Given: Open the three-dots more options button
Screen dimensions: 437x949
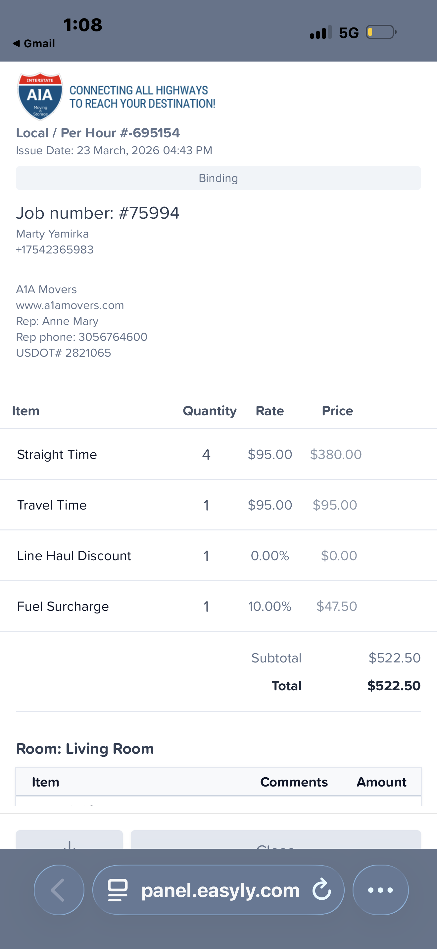Looking at the screenshot, I should (x=380, y=890).
